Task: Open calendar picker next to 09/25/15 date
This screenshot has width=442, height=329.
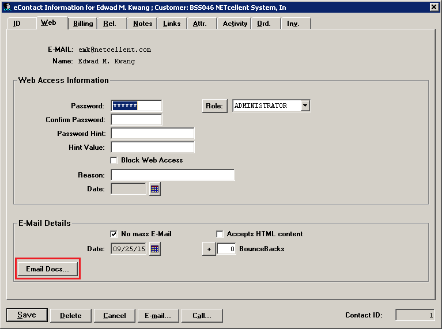Action: [x=154, y=249]
